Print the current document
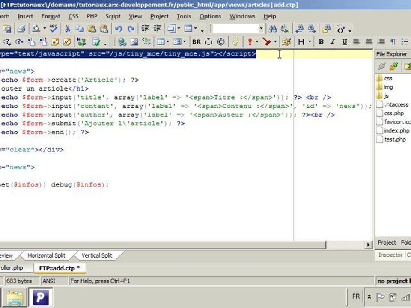Image resolution: width=411 pixels, height=308 pixels. coord(21,29)
